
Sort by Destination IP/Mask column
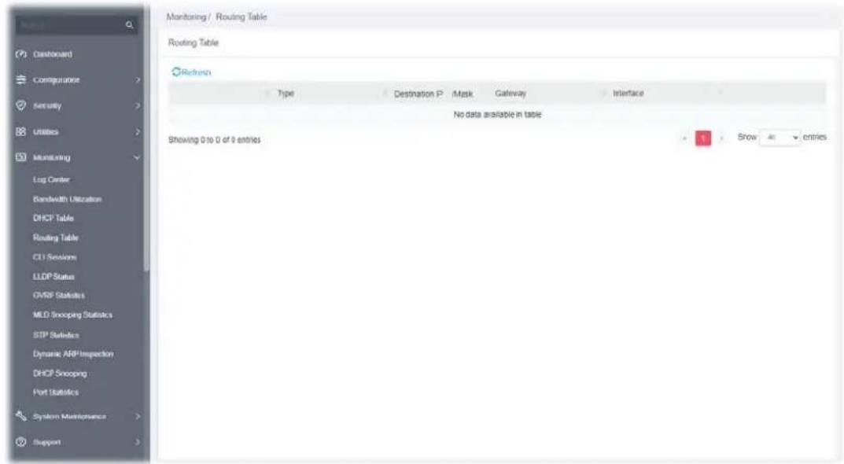tap(433, 94)
